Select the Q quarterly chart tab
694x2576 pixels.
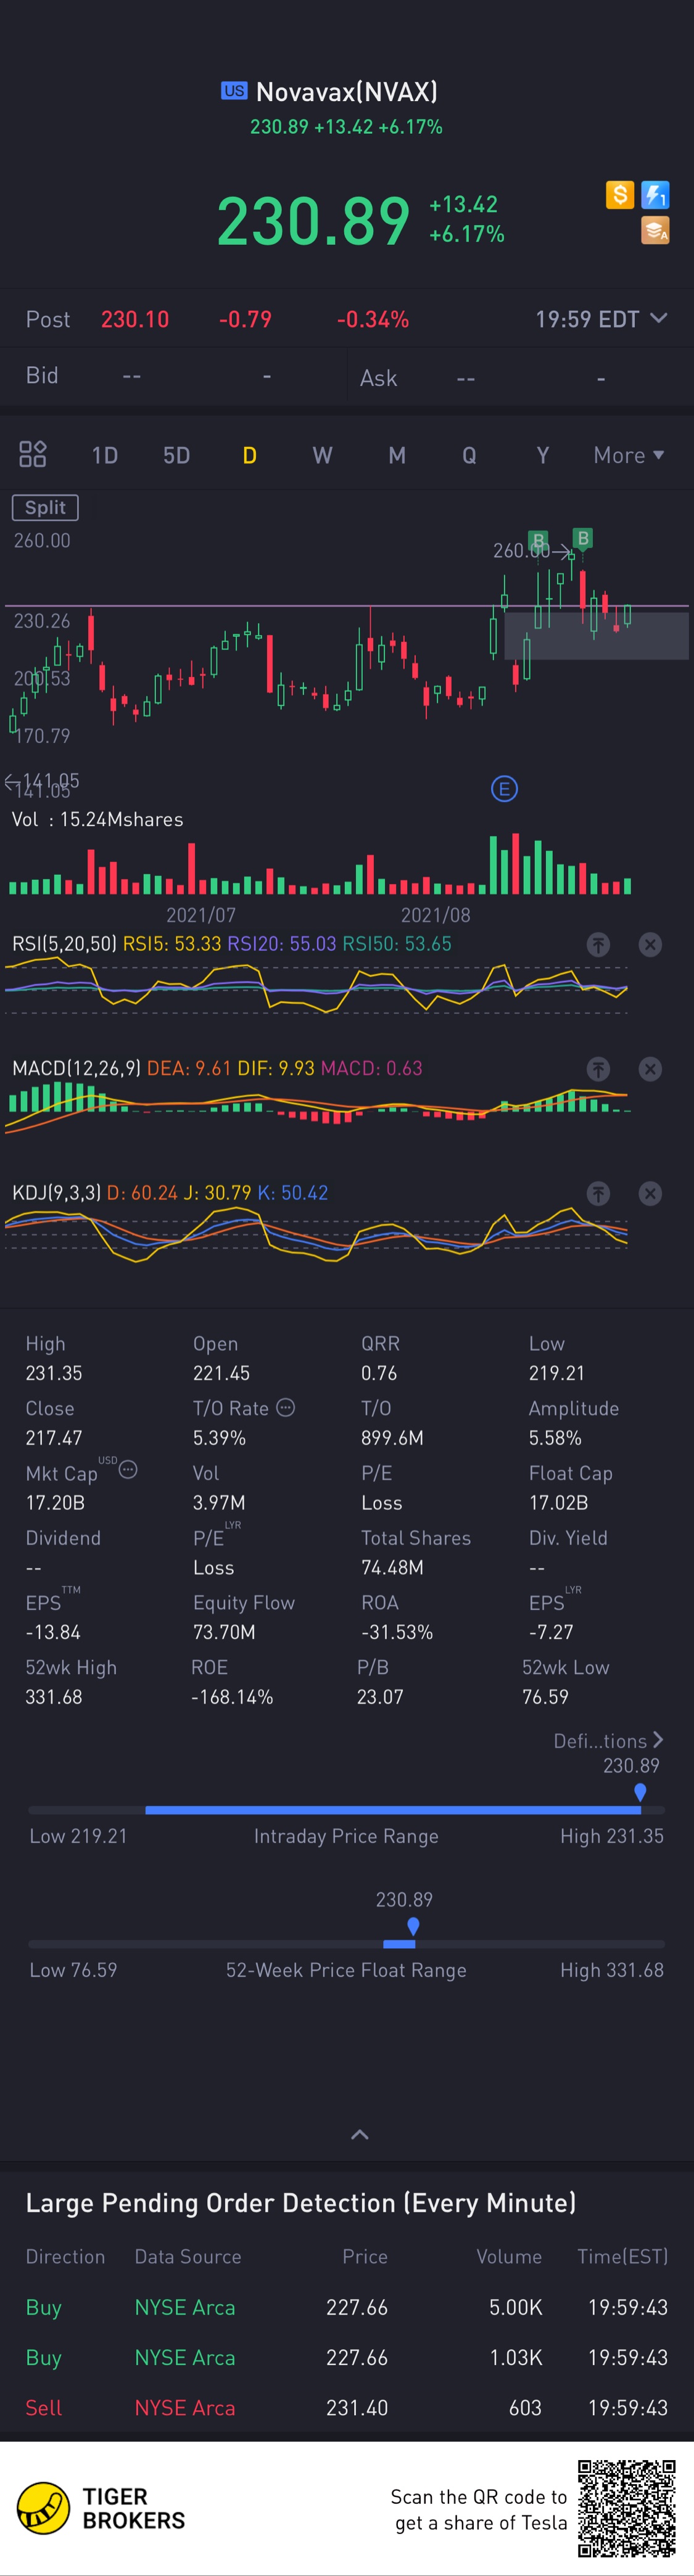(x=469, y=455)
